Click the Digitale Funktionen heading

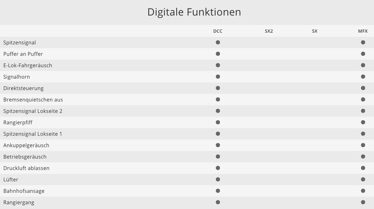(x=194, y=12)
